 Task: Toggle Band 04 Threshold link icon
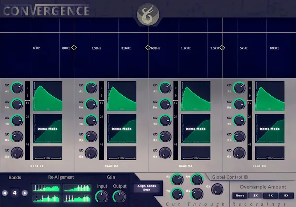[229, 118]
